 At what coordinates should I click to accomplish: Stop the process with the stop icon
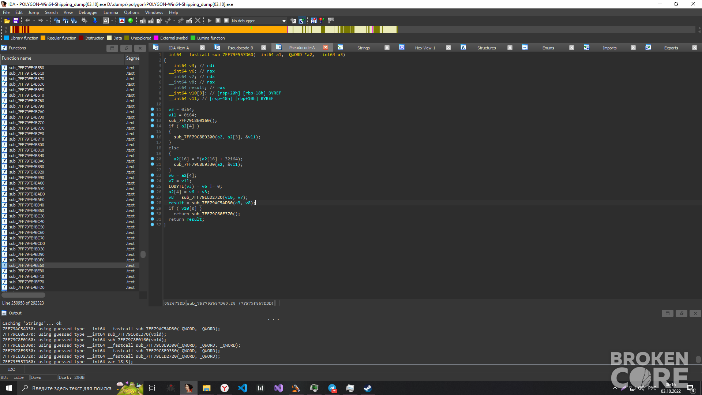tap(226, 21)
